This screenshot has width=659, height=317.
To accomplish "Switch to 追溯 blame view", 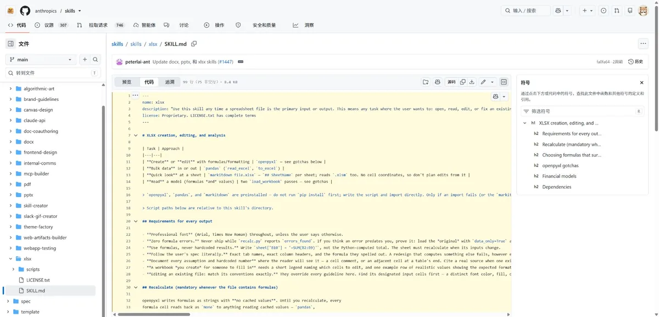I will [x=170, y=82].
